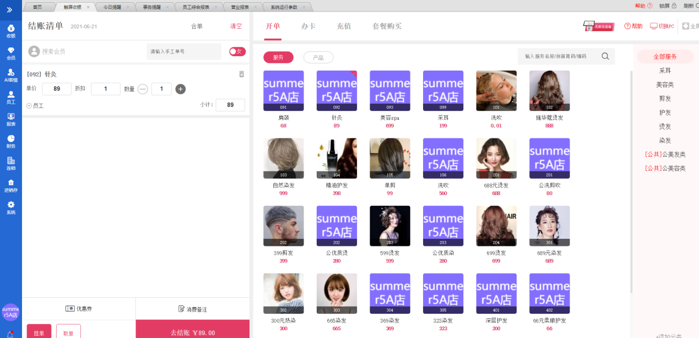699x338 pixels.
Task: Open 消费备注 consumption notes
Action: [193, 309]
